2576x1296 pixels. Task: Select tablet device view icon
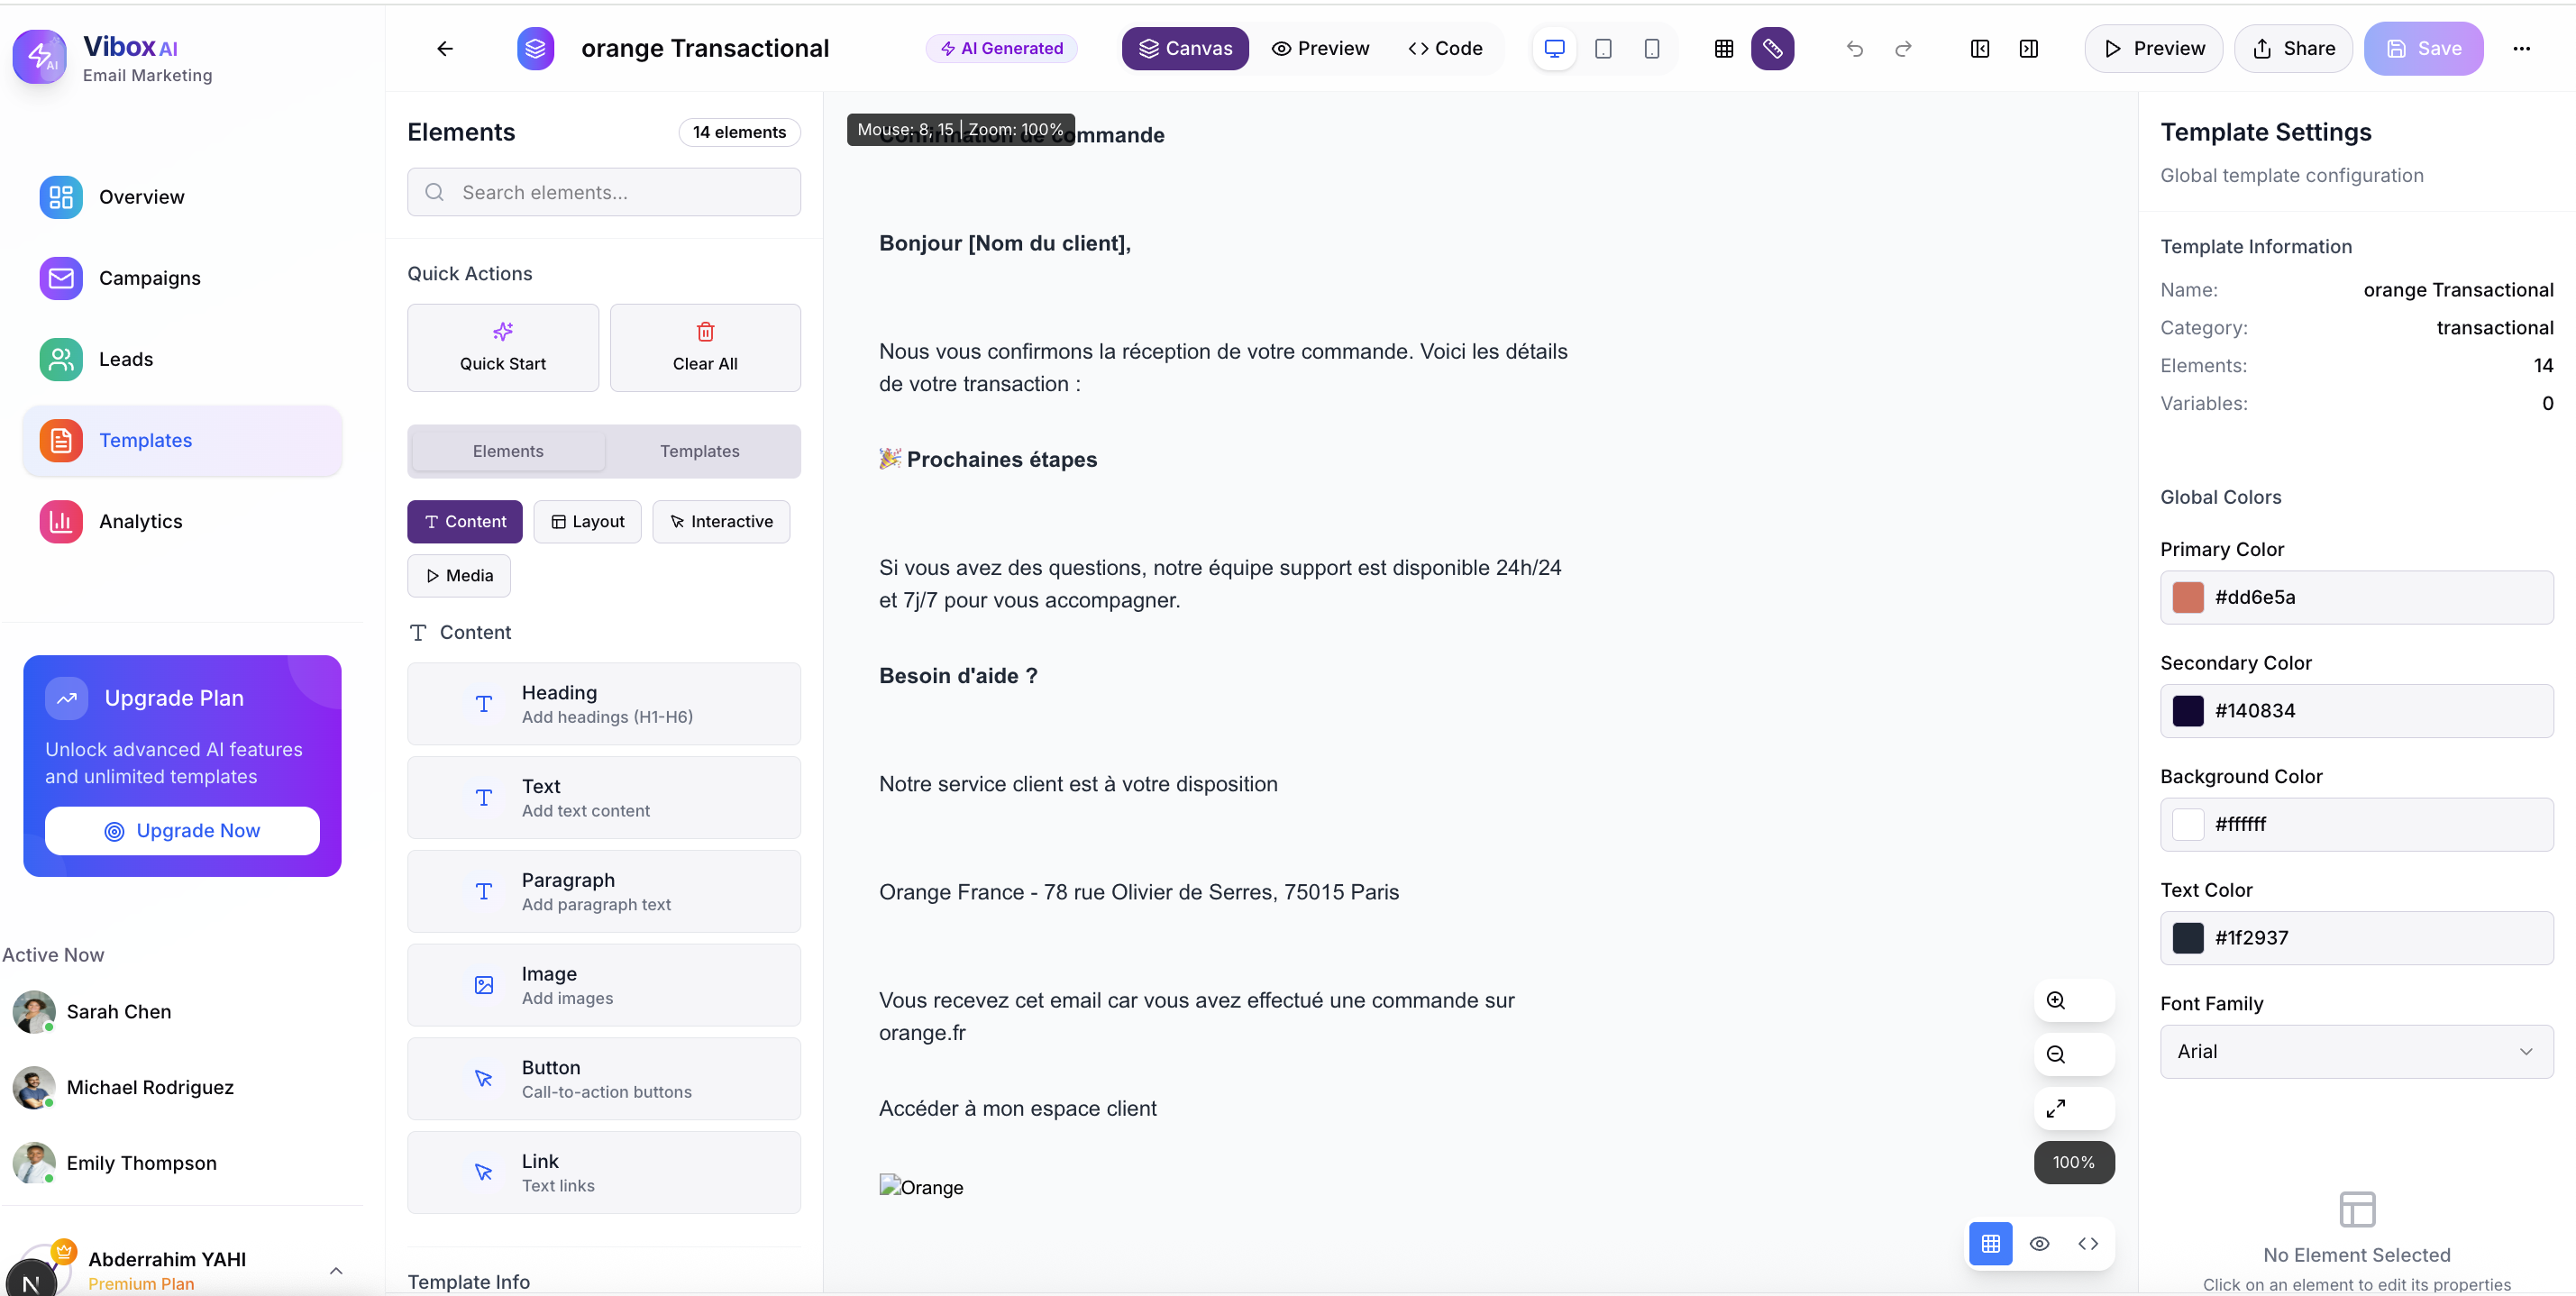point(1603,48)
